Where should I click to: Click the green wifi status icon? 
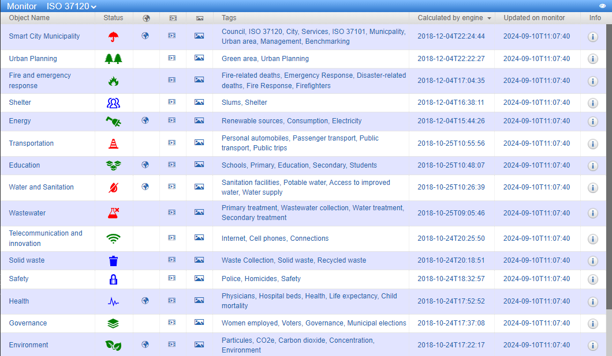114,238
